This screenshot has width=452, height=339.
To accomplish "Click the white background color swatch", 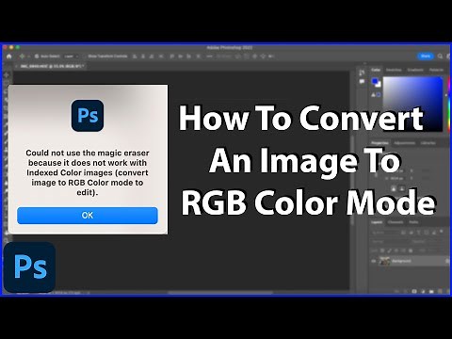I will 379,85.
